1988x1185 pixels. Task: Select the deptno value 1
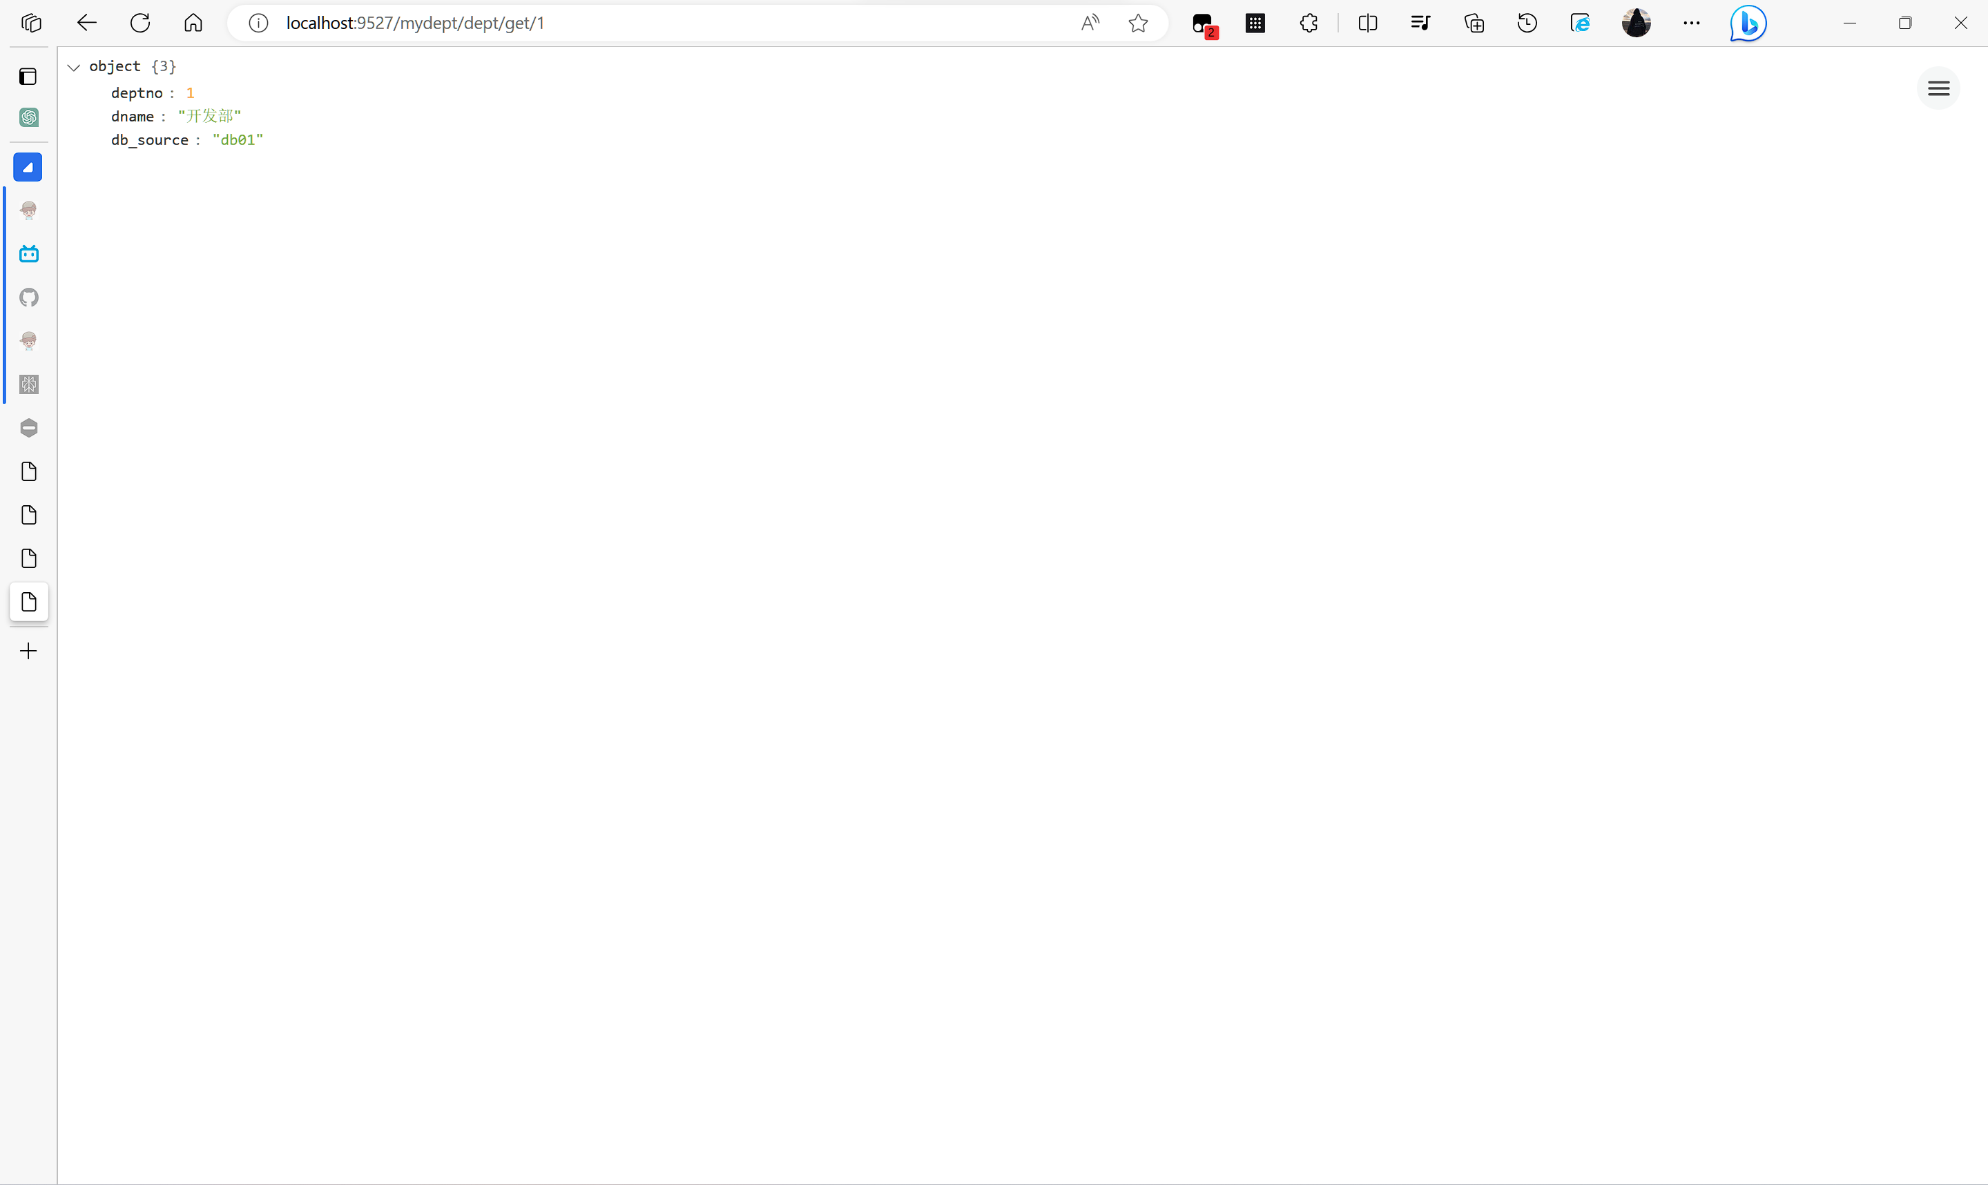click(x=190, y=92)
